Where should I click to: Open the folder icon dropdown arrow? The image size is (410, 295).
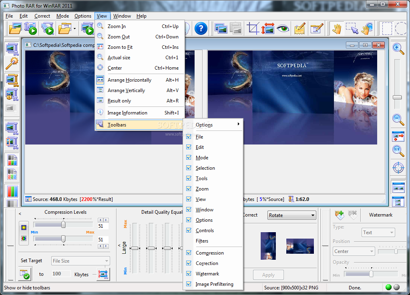(74, 28)
